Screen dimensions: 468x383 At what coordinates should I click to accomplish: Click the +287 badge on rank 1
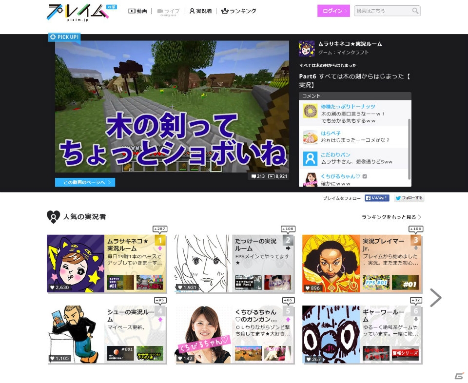point(160,229)
